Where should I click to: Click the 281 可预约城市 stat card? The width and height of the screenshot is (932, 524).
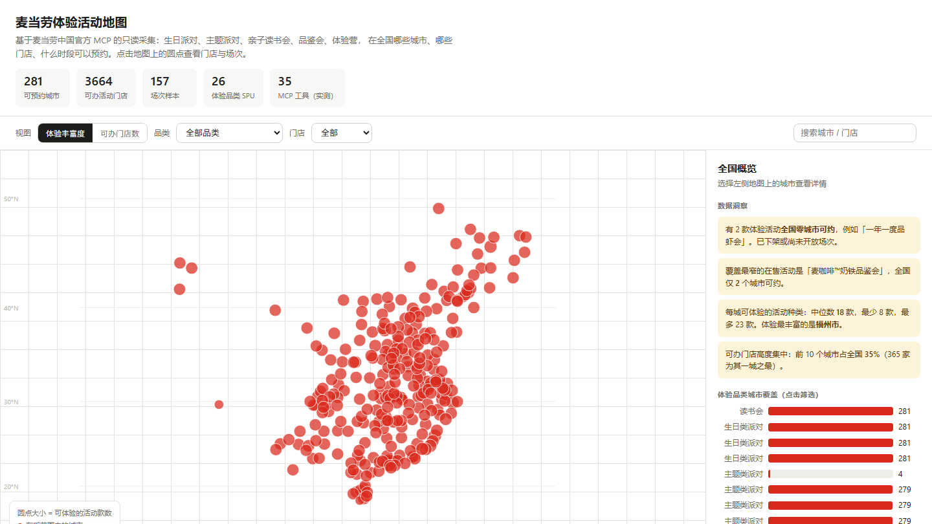43,87
